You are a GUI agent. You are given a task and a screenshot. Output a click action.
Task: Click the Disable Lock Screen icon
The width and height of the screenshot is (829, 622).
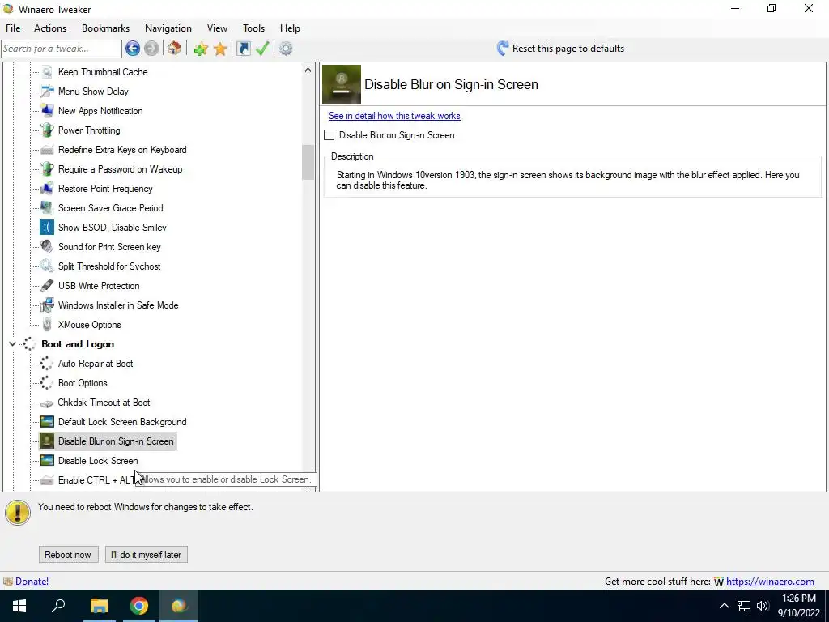point(46,461)
